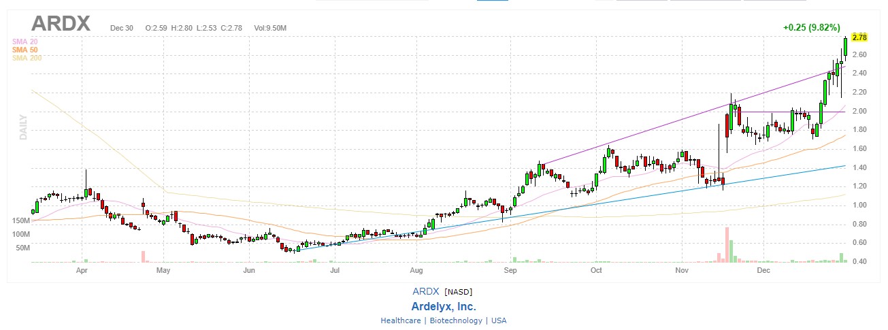Open the Ardelyx, Inc. company link
The width and height of the screenshot is (888, 330).
click(x=444, y=306)
